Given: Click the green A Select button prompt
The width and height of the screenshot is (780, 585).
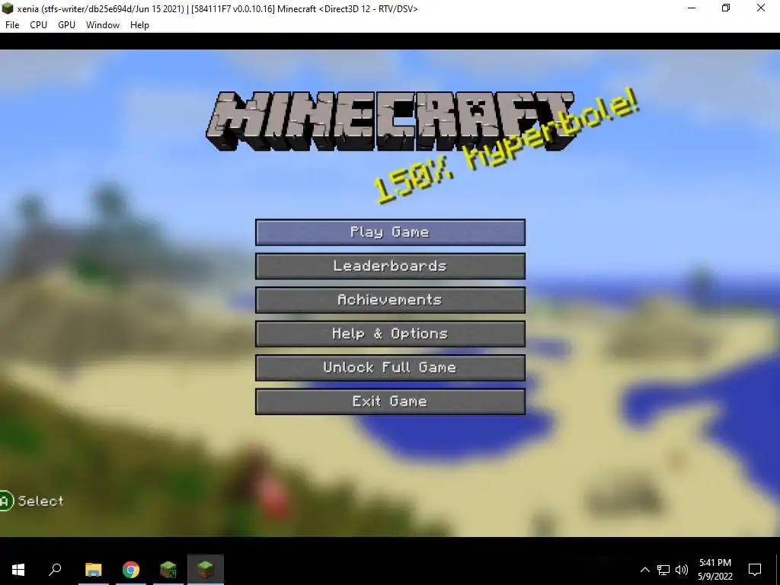Looking at the screenshot, I should tap(32, 501).
